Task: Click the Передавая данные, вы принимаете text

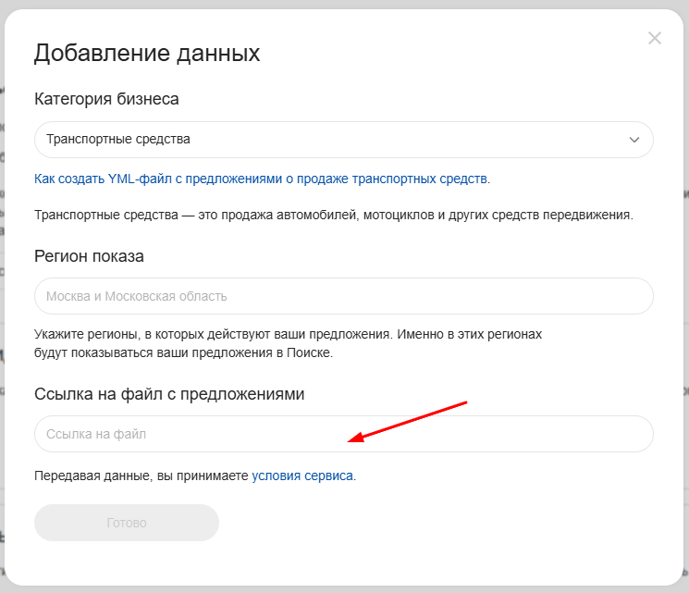Action: pos(141,476)
